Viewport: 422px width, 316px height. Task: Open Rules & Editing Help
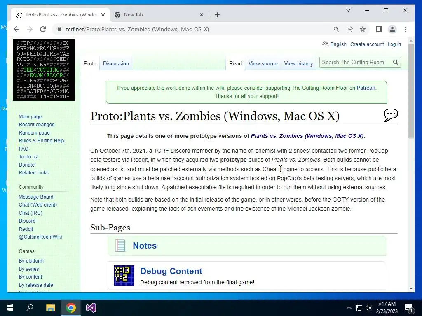(x=41, y=141)
